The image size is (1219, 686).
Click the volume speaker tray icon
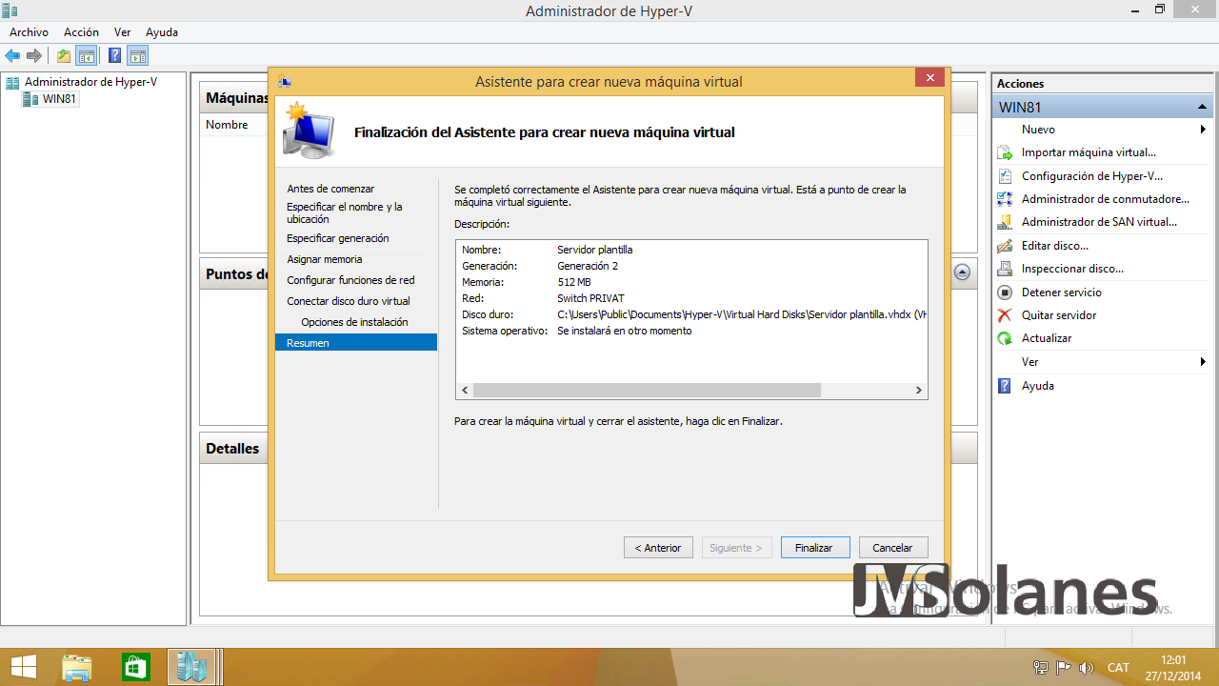tap(1086, 668)
